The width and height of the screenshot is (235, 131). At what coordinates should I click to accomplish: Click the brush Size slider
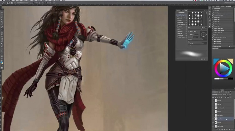pos(197,30)
